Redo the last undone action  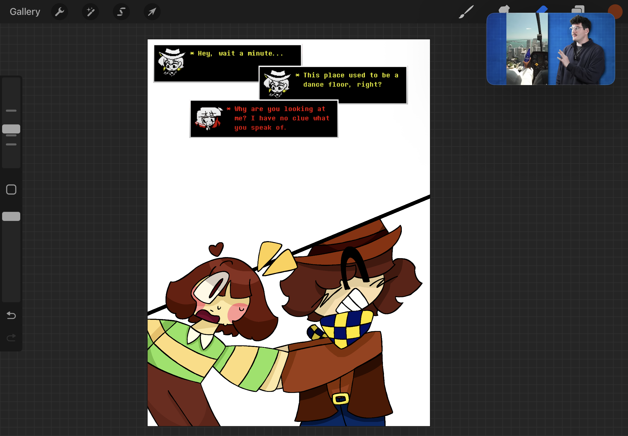pyautogui.click(x=11, y=338)
